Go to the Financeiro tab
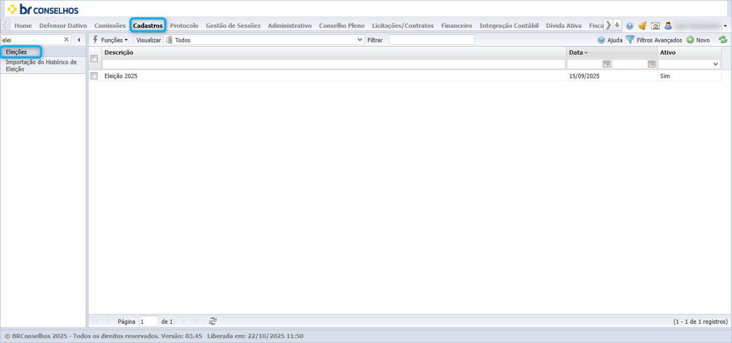 [457, 26]
